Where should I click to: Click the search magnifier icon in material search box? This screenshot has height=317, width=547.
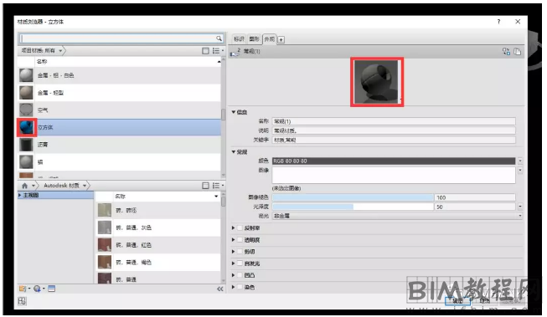pos(219,38)
